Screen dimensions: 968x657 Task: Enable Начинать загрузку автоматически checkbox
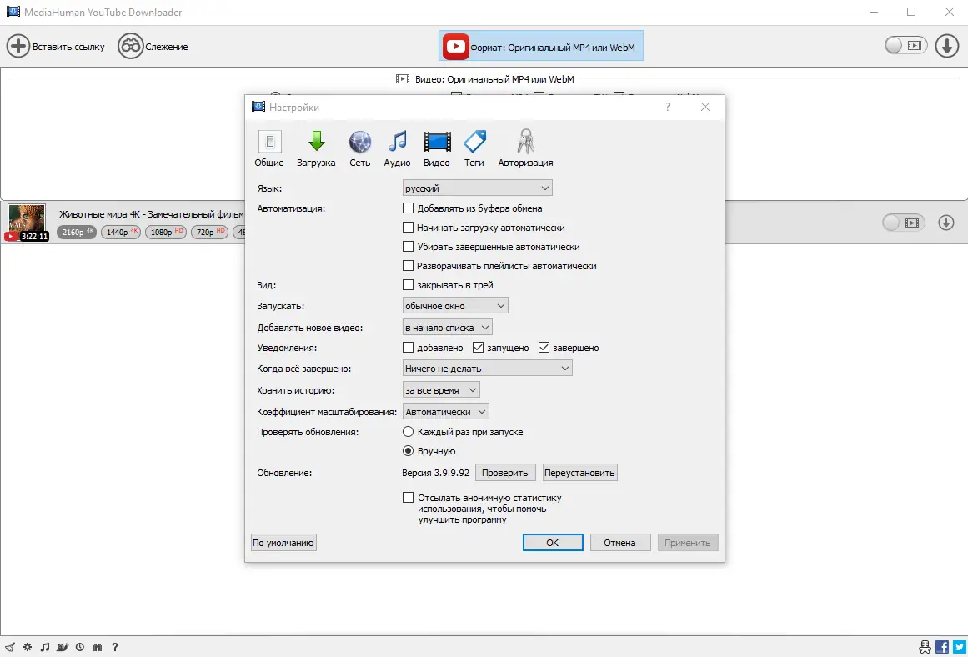[x=408, y=228]
